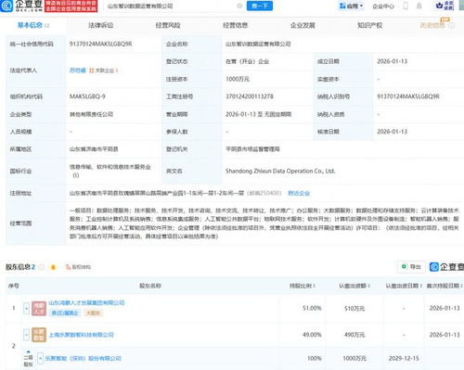This screenshot has height=370, width=464.
Task: Open the 企业发展 tab
Action: [303, 25]
